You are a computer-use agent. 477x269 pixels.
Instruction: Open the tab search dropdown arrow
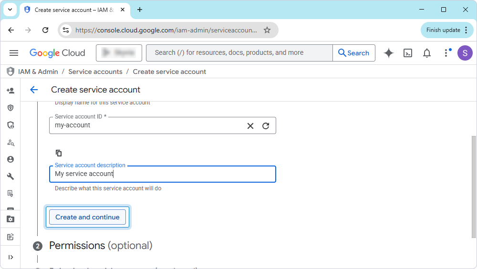point(10,10)
